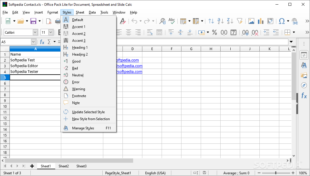310x176 pixels.
Task: Insert a chart with the bar-chart icon
Action: pos(261,21)
